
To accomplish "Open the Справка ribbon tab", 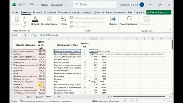I will 139,12.
